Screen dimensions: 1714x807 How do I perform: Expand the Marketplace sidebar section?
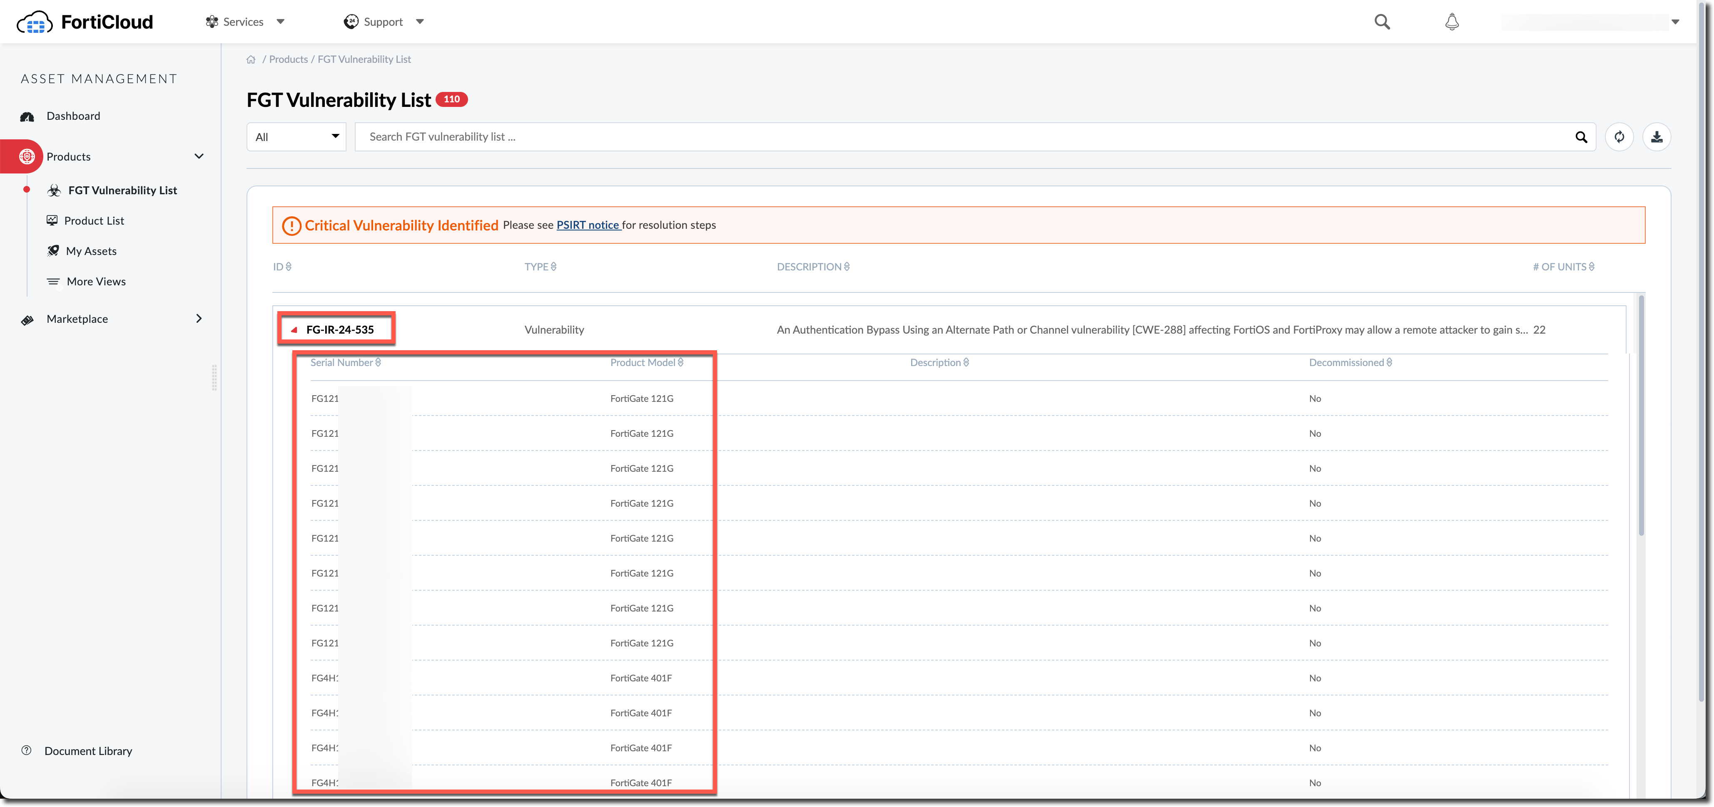click(x=198, y=319)
